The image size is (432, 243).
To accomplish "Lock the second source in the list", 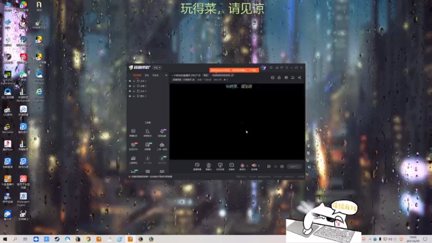I will (x=134, y=86).
